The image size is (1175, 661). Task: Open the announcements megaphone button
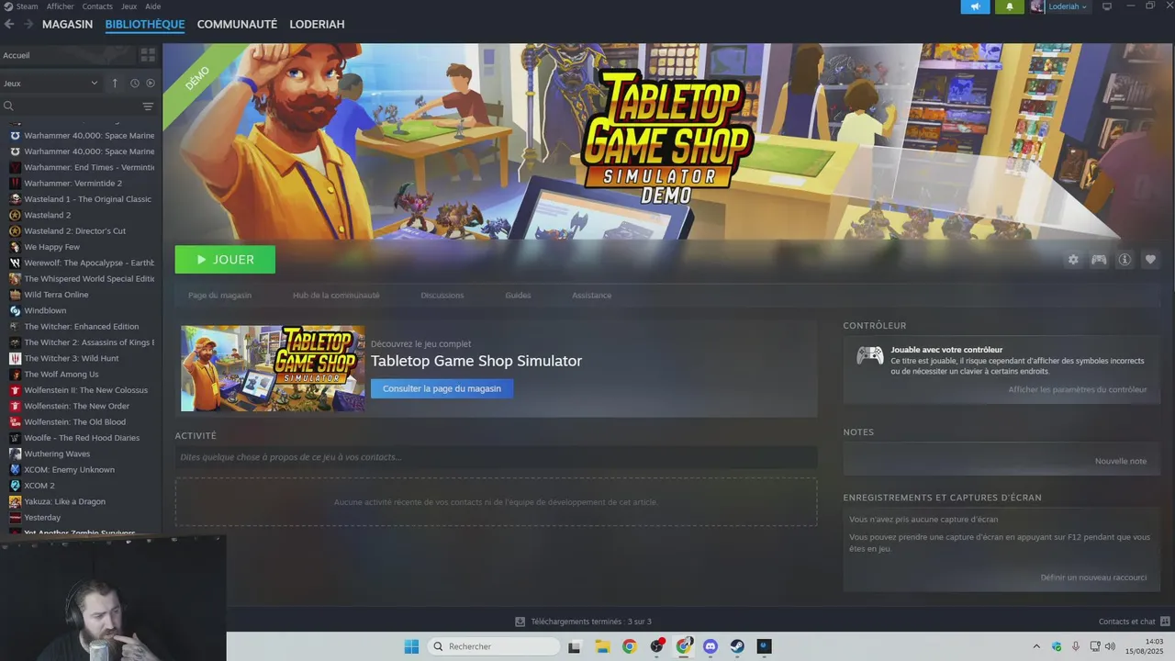tap(975, 6)
